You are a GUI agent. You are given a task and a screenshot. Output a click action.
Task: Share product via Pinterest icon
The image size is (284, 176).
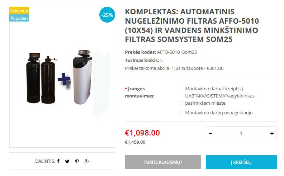click(77, 161)
